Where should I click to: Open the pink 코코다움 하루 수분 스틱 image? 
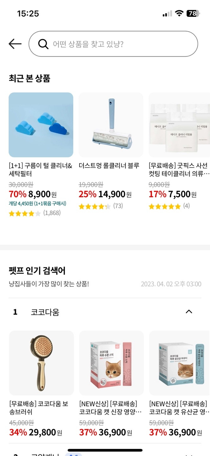click(x=111, y=363)
